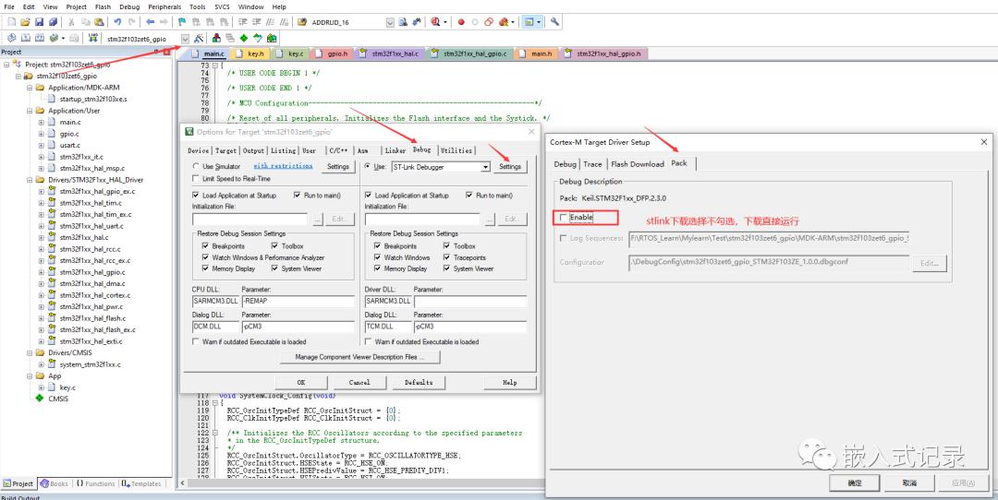The width and height of the screenshot is (998, 500).
Task: Click the 'with restrictions' link
Action: click(x=283, y=166)
